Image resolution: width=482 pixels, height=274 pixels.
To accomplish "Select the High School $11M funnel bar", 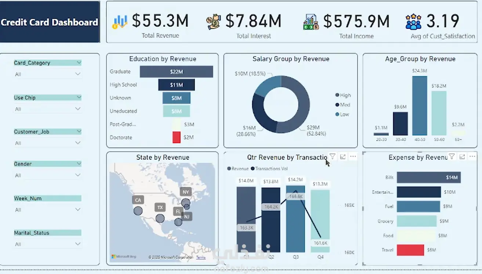I will tap(176, 85).
